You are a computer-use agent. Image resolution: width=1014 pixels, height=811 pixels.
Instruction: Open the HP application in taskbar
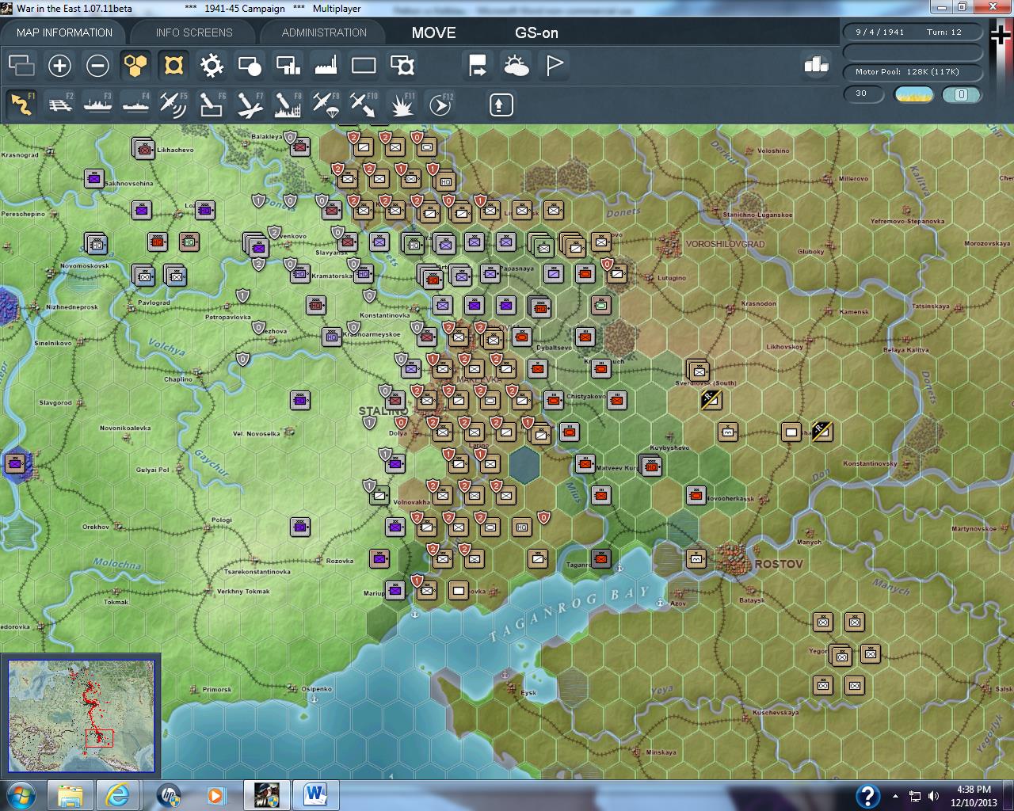[x=168, y=794]
